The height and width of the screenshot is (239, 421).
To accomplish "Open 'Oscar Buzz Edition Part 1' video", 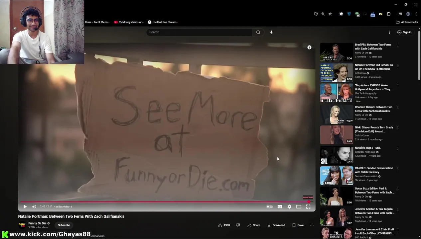I will (x=374, y=191).
